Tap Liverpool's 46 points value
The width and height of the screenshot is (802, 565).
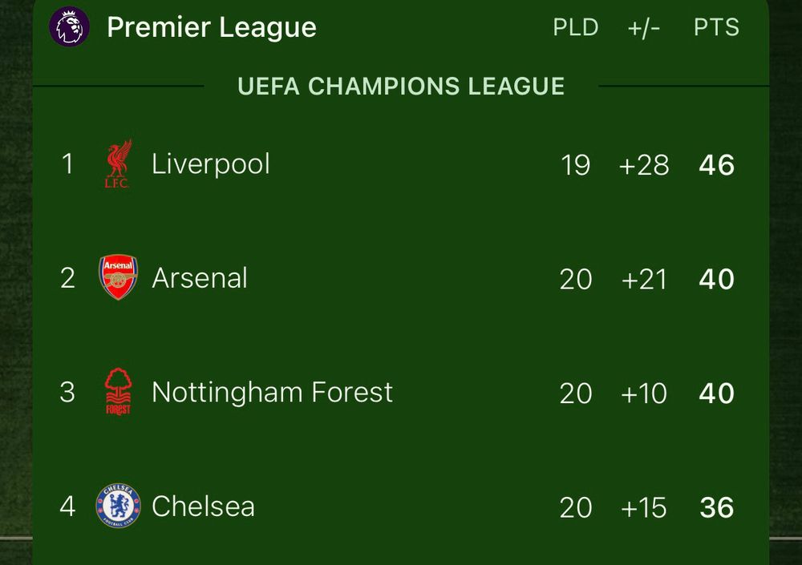point(716,165)
